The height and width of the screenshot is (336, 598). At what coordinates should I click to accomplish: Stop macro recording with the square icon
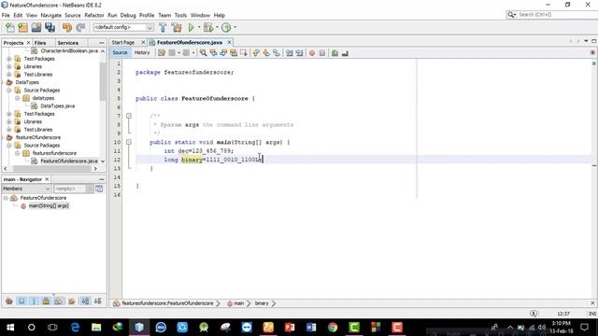[322, 53]
